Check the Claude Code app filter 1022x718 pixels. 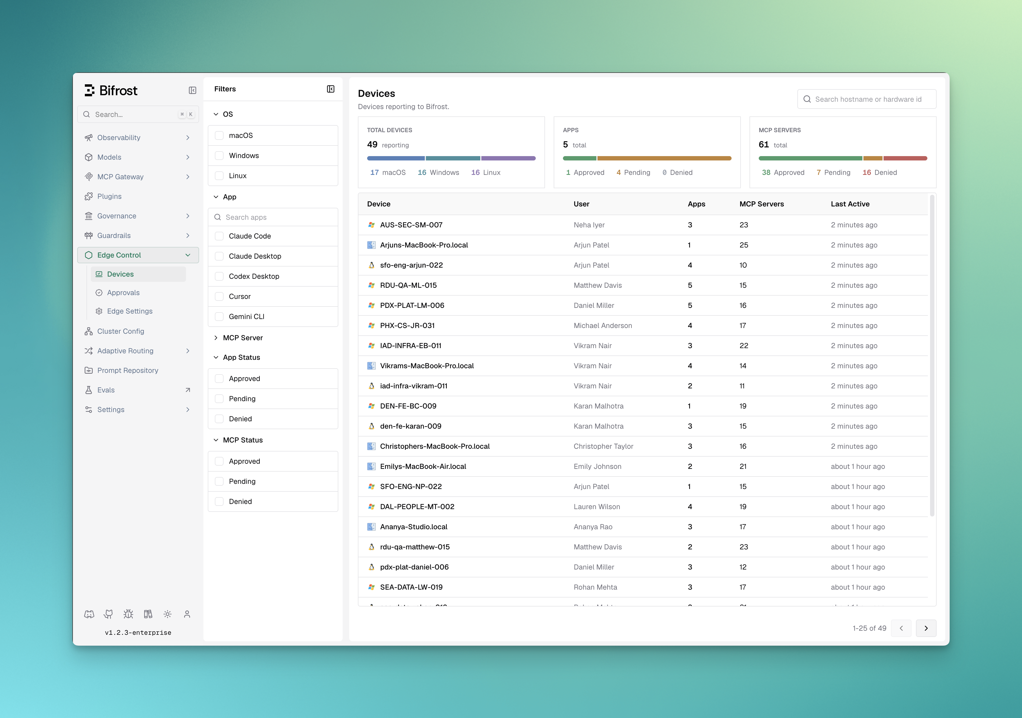pyautogui.click(x=219, y=236)
